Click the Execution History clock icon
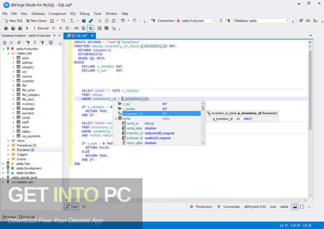 point(67,28)
